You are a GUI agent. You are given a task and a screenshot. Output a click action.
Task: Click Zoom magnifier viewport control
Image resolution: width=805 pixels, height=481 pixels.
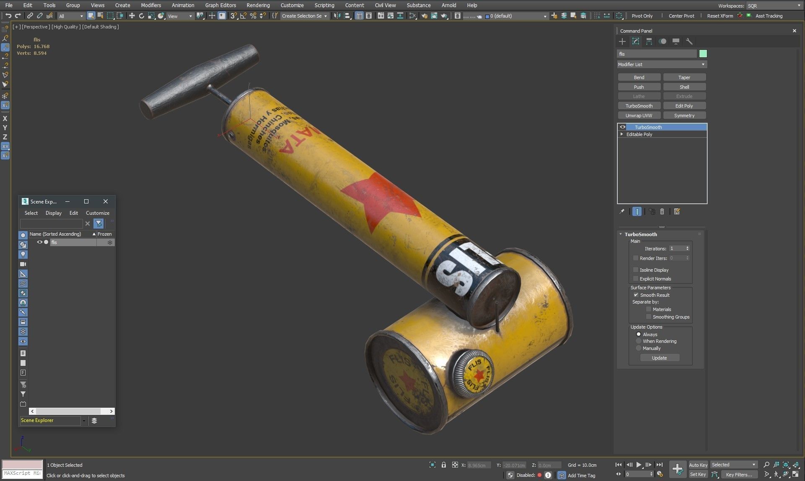click(766, 465)
